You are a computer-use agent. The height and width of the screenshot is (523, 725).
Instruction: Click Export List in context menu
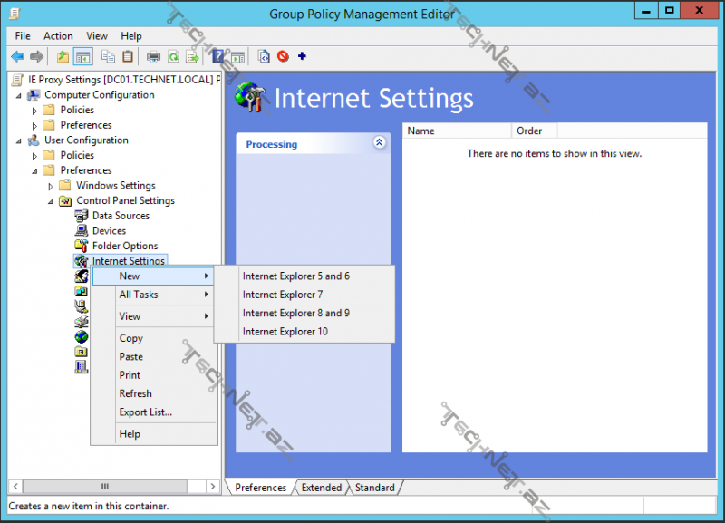(x=145, y=412)
